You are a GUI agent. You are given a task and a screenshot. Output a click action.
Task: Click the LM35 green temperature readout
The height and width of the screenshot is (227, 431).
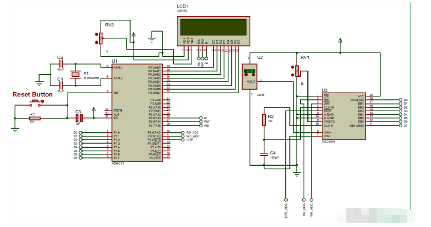coord(250,71)
